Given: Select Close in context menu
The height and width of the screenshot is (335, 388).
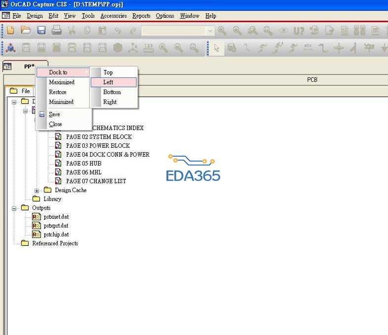Looking at the screenshot, I should pos(64,124).
